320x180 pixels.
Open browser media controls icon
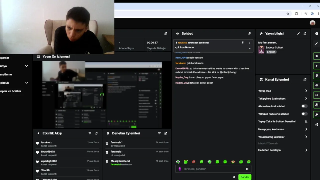306,14
